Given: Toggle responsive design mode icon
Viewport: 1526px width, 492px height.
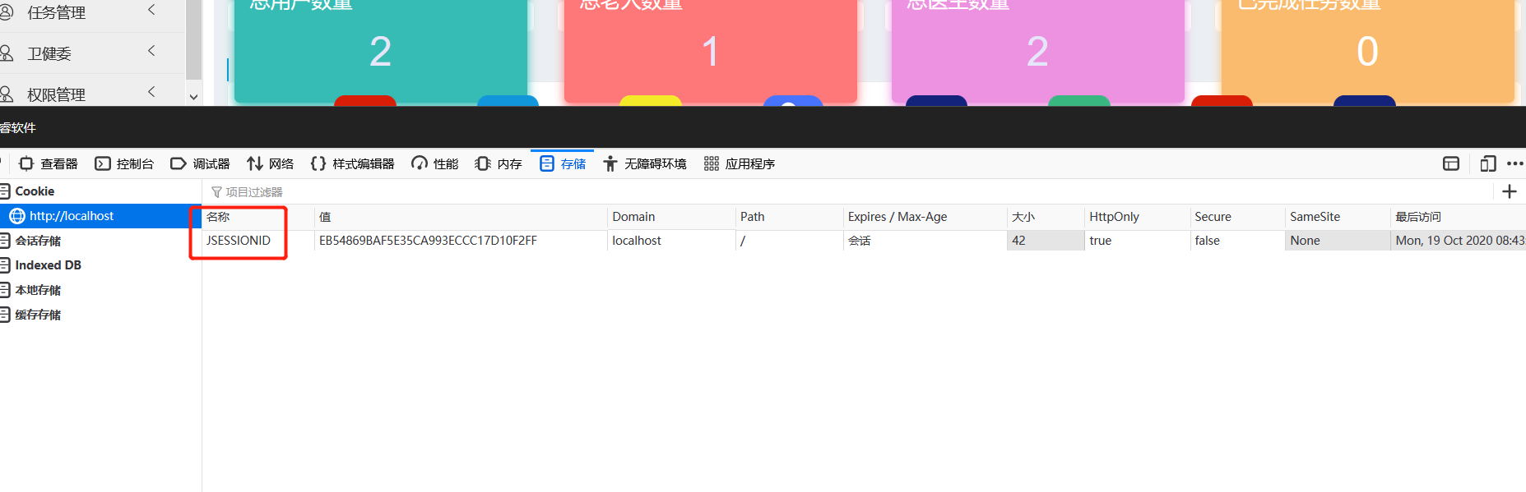Looking at the screenshot, I should tap(1487, 163).
